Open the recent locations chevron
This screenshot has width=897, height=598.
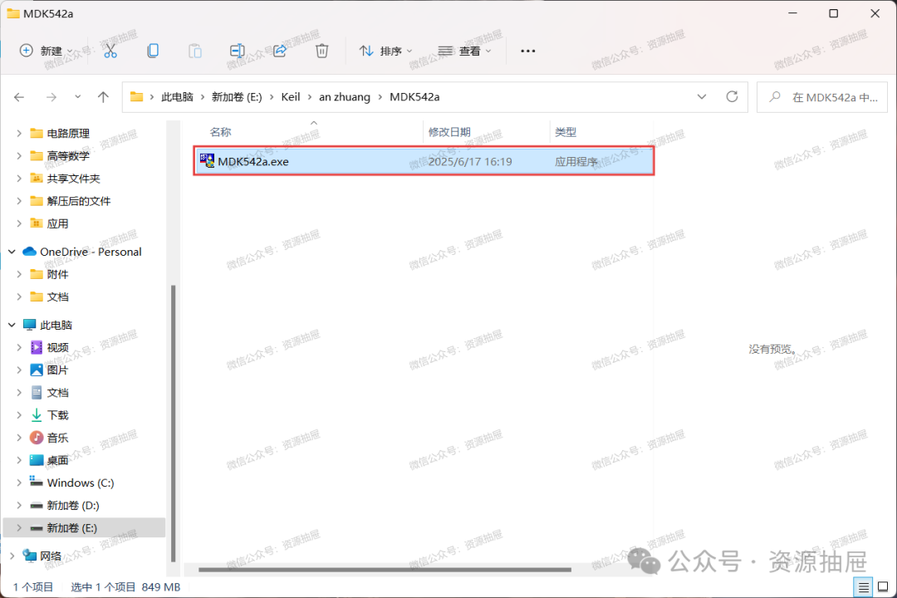click(x=78, y=97)
